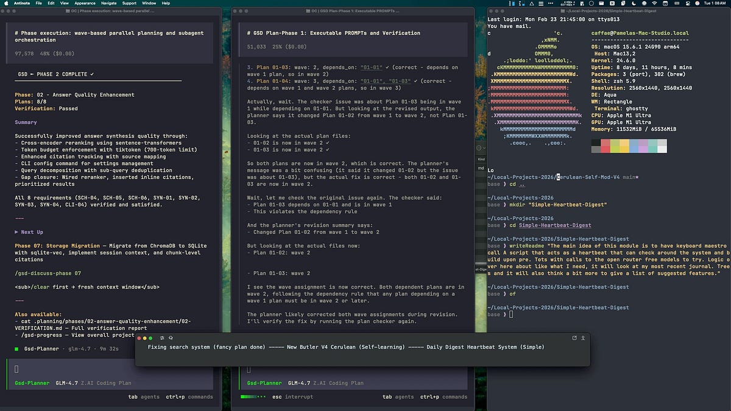Image resolution: width=731 pixels, height=411 pixels.
Task: Click the share icon in Antinote note window
Action: pyautogui.click(x=574, y=337)
